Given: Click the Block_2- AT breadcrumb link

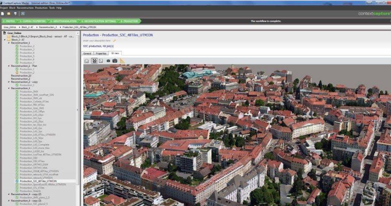Looking at the screenshot, I should 28,27.
